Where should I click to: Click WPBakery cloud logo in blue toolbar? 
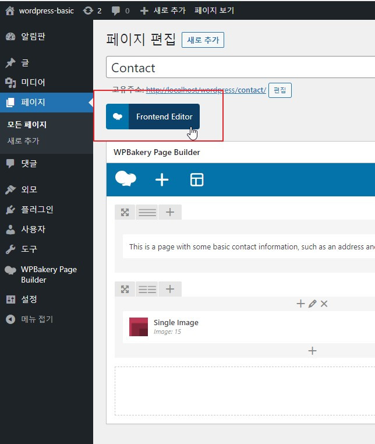pyautogui.click(x=126, y=179)
